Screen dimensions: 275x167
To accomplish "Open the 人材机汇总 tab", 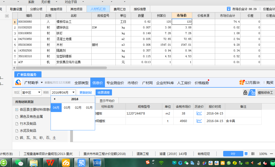I will pyautogui.click(x=98, y=9).
